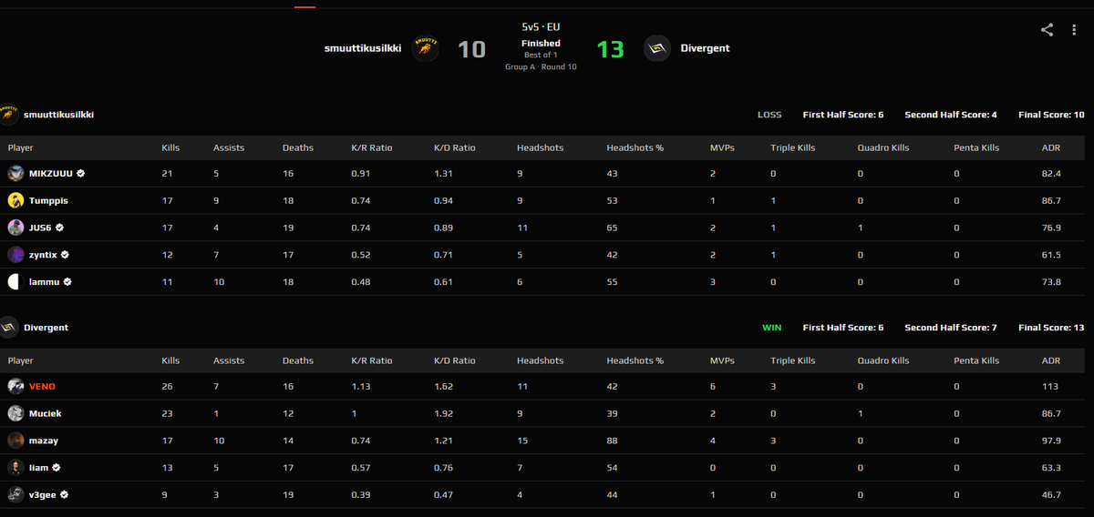Image resolution: width=1094 pixels, height=517 pixels.
Task: Click Divergent team name in match header
Action: coord(705,48)
